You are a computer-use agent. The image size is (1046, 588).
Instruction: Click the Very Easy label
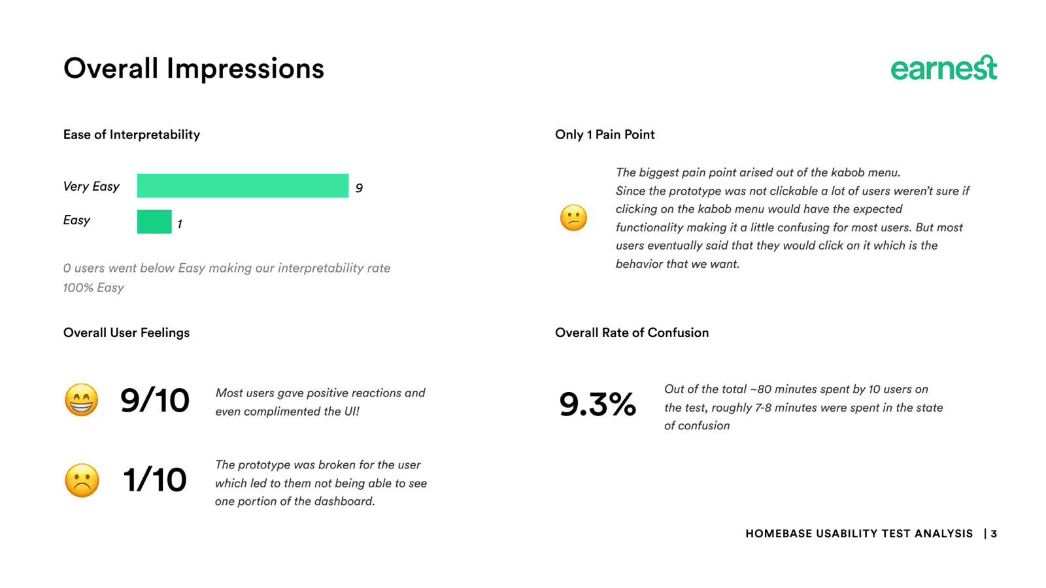pyautogui.click(x=91, y=186)
